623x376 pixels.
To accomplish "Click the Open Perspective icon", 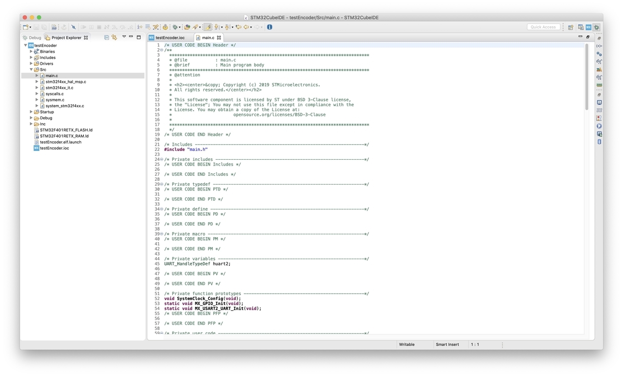I will [570, 27].
